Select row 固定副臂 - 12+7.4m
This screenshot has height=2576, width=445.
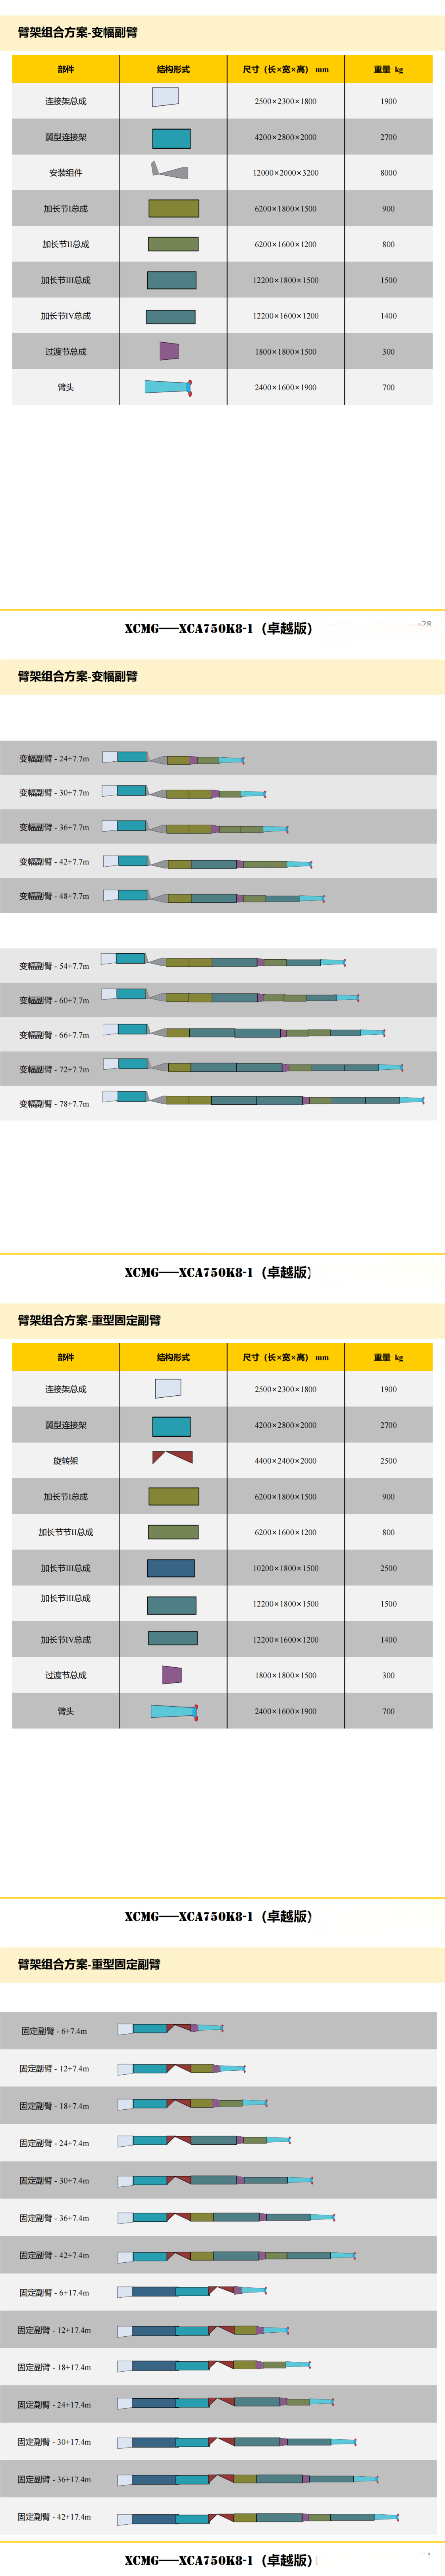click(218, 2068)
